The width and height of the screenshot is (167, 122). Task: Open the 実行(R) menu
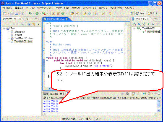tap(103, 8)
